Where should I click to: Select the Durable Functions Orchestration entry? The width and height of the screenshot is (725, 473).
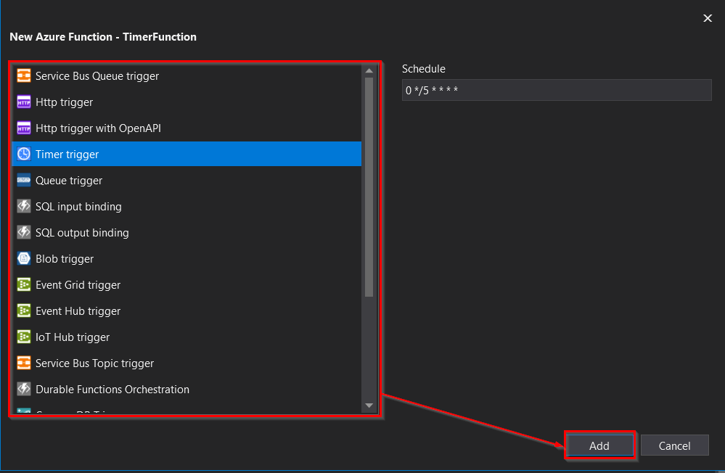(x=112, y=389)
